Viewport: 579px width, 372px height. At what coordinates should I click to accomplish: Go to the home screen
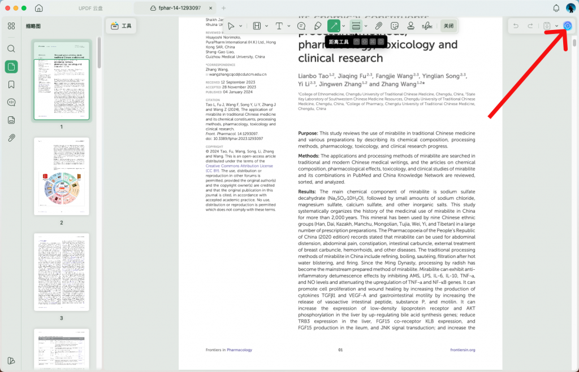(39, 8)
